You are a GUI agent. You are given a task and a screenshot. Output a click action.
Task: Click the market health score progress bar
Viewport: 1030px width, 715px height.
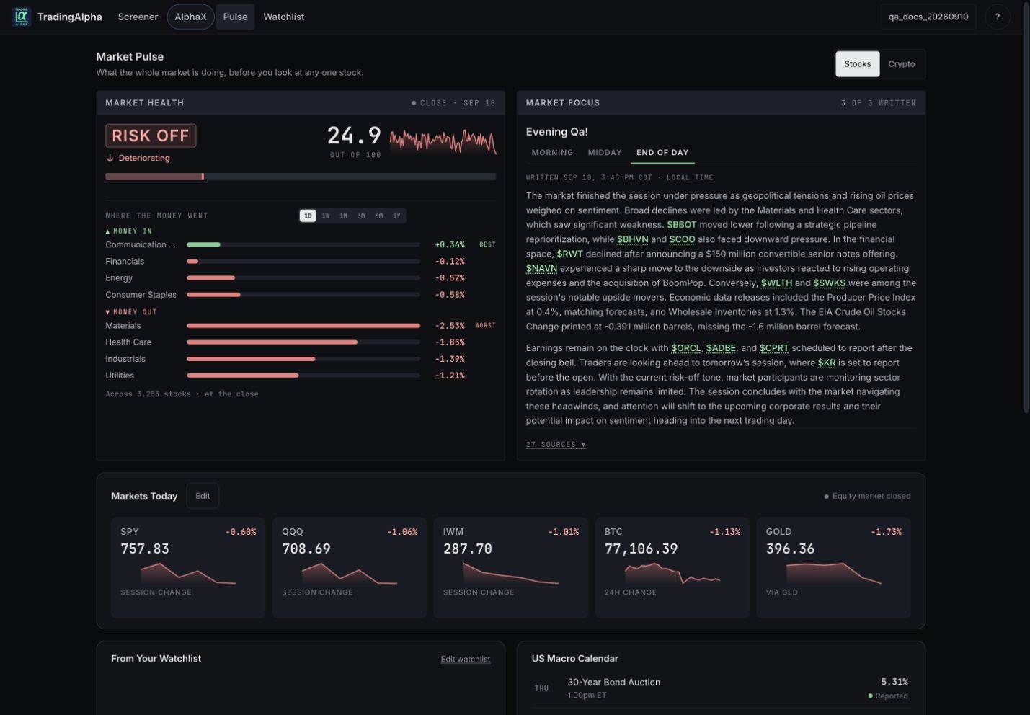301,177
